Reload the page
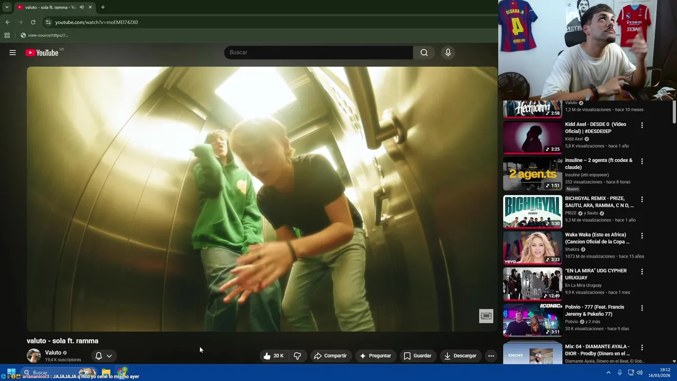Screen dimensions: 677x381 (33, 22)
